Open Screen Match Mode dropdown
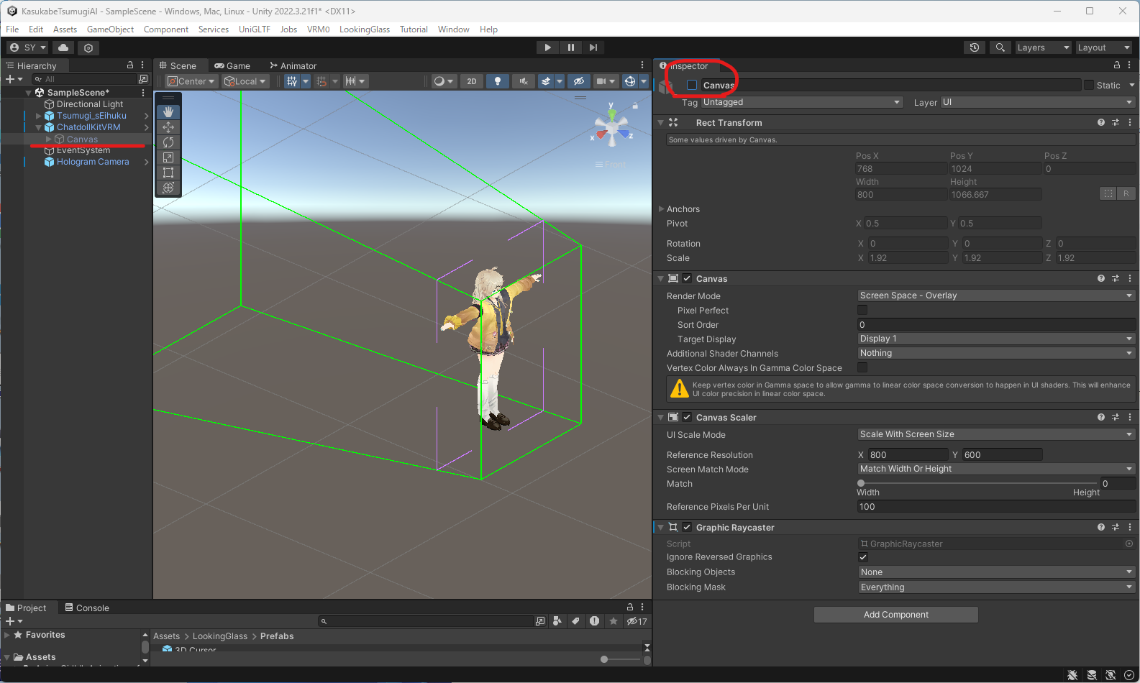The width and height of the screenshot is (1140, 683). 996,469
